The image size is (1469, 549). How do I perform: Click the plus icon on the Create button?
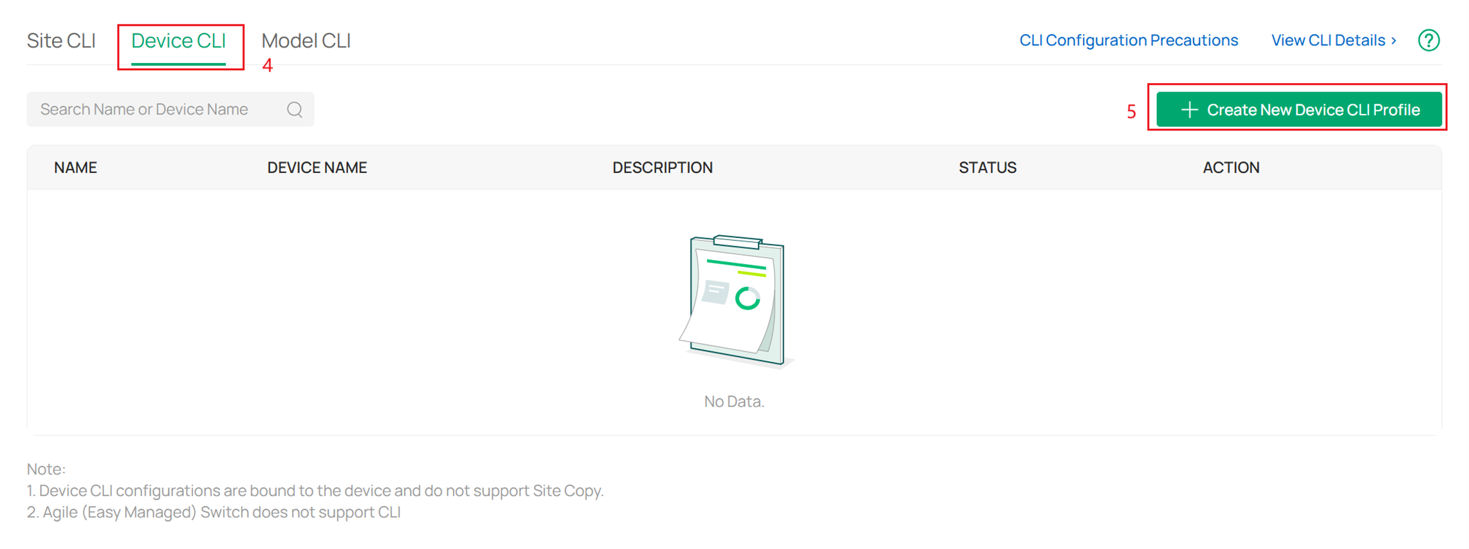[1189, 110]
